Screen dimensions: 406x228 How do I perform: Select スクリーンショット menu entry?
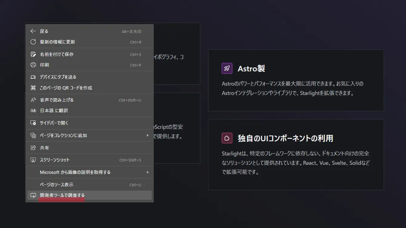(x=90, y=160)
